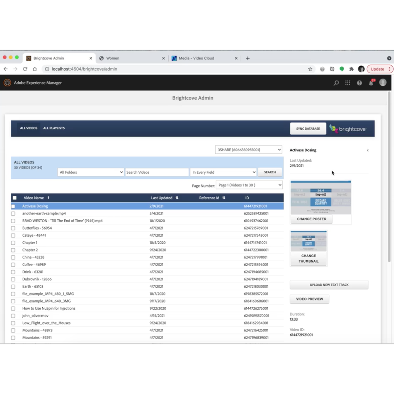Click the AEM user profile avatar
The height and width of the screenshot is (394, 394).
(383, 83)
